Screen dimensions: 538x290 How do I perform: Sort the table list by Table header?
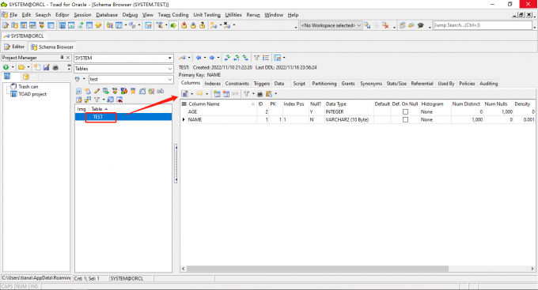click(x=127, y=109)
